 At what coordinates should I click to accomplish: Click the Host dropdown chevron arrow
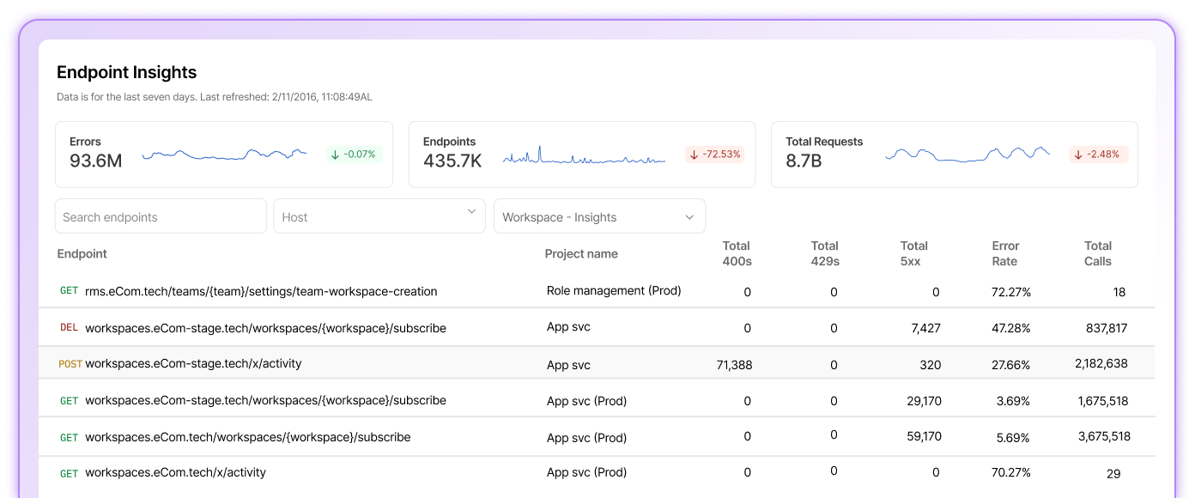[x=471, y=212]
